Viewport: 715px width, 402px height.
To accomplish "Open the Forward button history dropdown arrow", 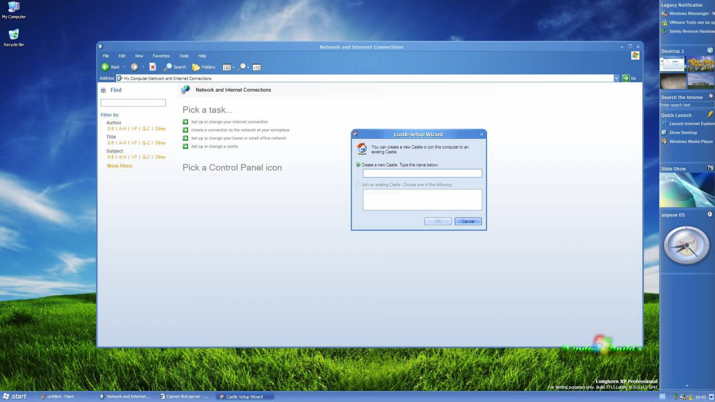I will [x=143, y=67].
